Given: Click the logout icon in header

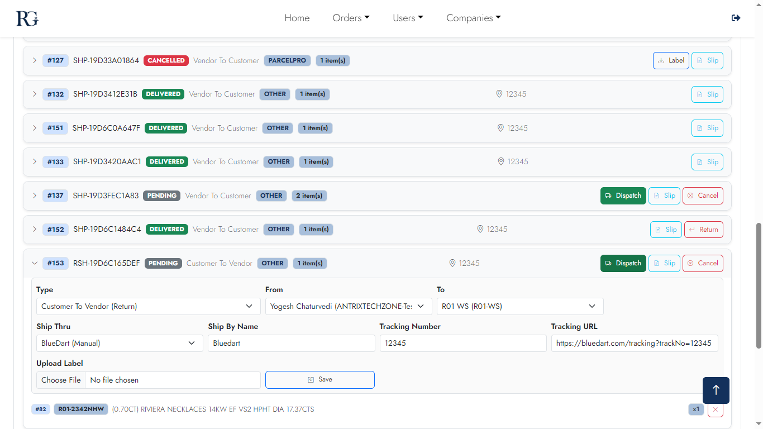Looking at the screenshot, I should point(736,18).
